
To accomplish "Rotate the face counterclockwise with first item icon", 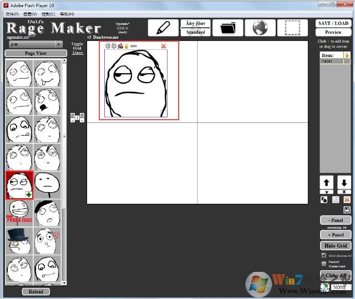I will 108,46.
